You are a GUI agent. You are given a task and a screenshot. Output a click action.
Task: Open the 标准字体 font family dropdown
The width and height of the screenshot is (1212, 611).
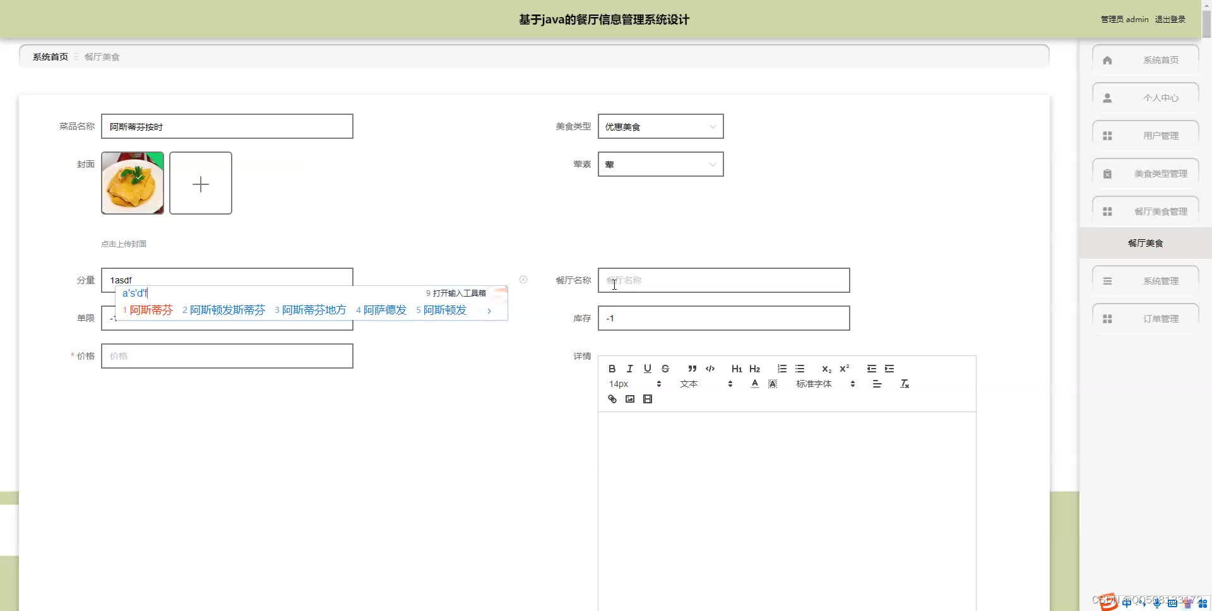(x=825, y=384)
